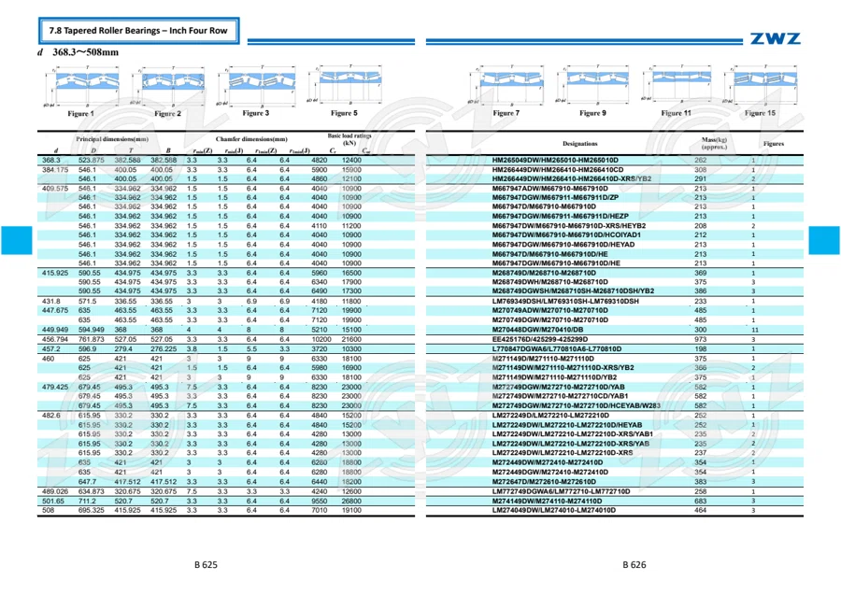Click mass value '198'
Image resolution: width=841 pixels, height=595 pixels.
pyautogui.click(x=701, y=349)
